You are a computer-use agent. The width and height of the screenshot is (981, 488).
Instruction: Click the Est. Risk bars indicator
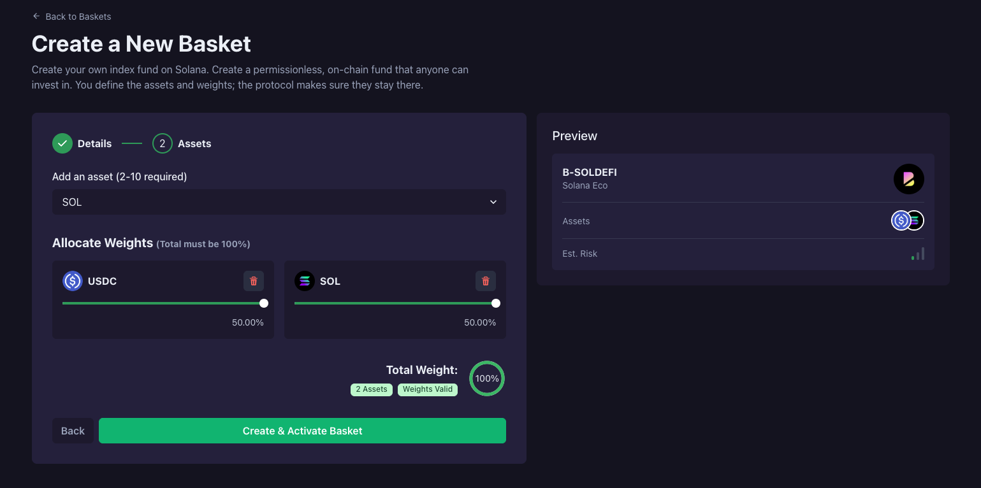(x=918, y=254)
